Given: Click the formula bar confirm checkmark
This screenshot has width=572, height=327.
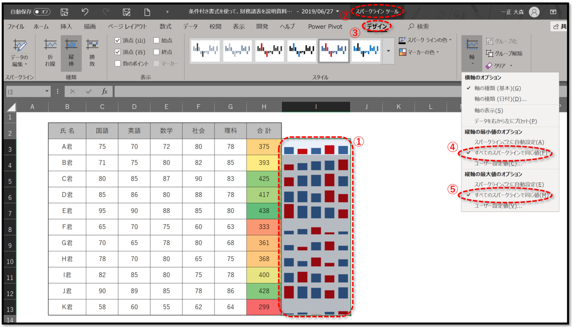Looking at the screenshot, I should [88, 91].
